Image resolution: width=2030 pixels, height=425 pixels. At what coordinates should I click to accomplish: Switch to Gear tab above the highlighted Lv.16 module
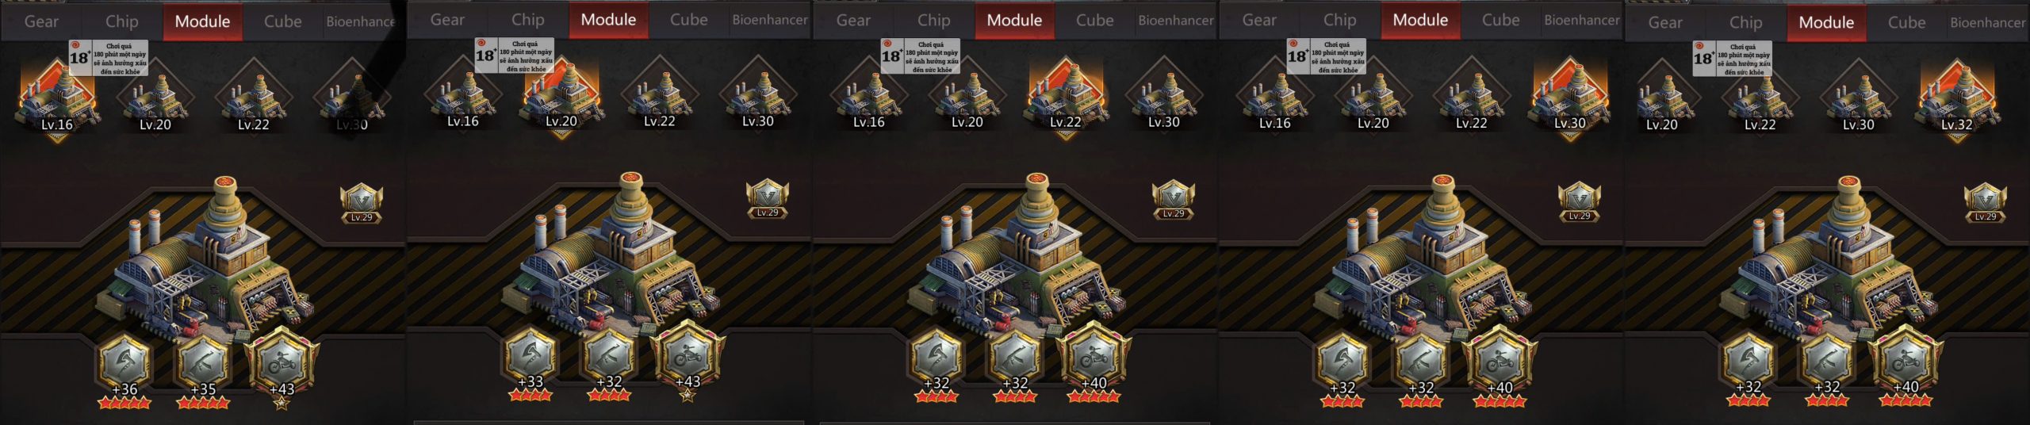[41, 21]
